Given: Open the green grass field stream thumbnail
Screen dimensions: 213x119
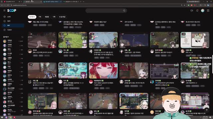Looking at the screenshot, I should point(73,40).
